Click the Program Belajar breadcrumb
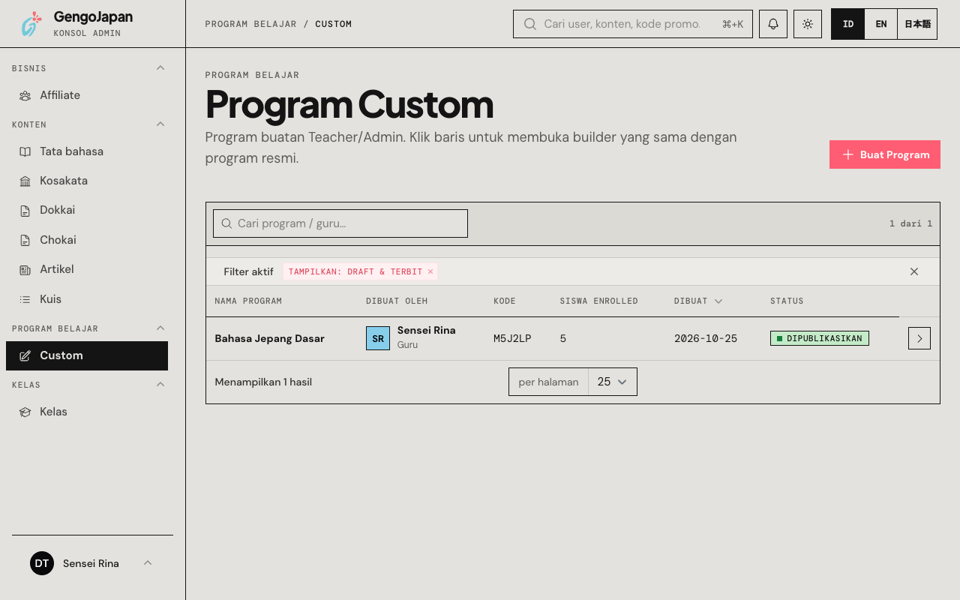This screenshot has width=960, height=600. click(250, 24)
